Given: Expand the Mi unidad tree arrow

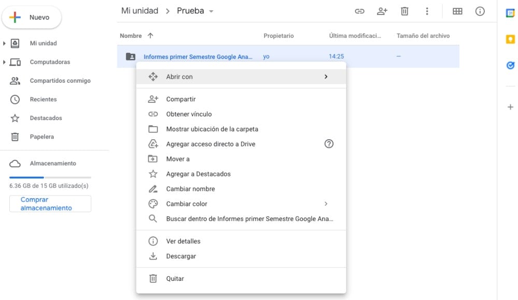Looking at the screenshot, I should [x=5, y=43].
